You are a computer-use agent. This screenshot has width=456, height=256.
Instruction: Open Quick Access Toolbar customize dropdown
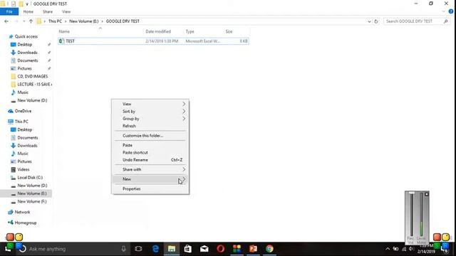click(x=27, y=4)
